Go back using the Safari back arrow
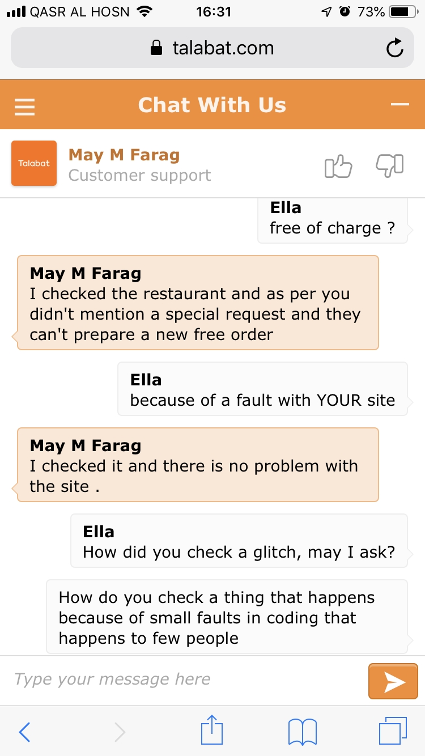 tap(24, 730)
